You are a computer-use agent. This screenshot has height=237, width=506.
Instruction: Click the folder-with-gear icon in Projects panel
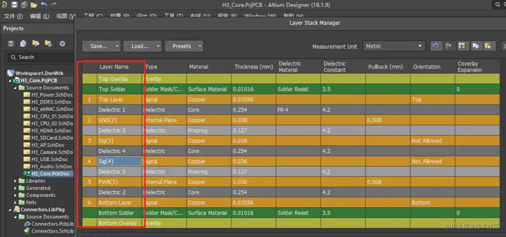coord(48,43)
